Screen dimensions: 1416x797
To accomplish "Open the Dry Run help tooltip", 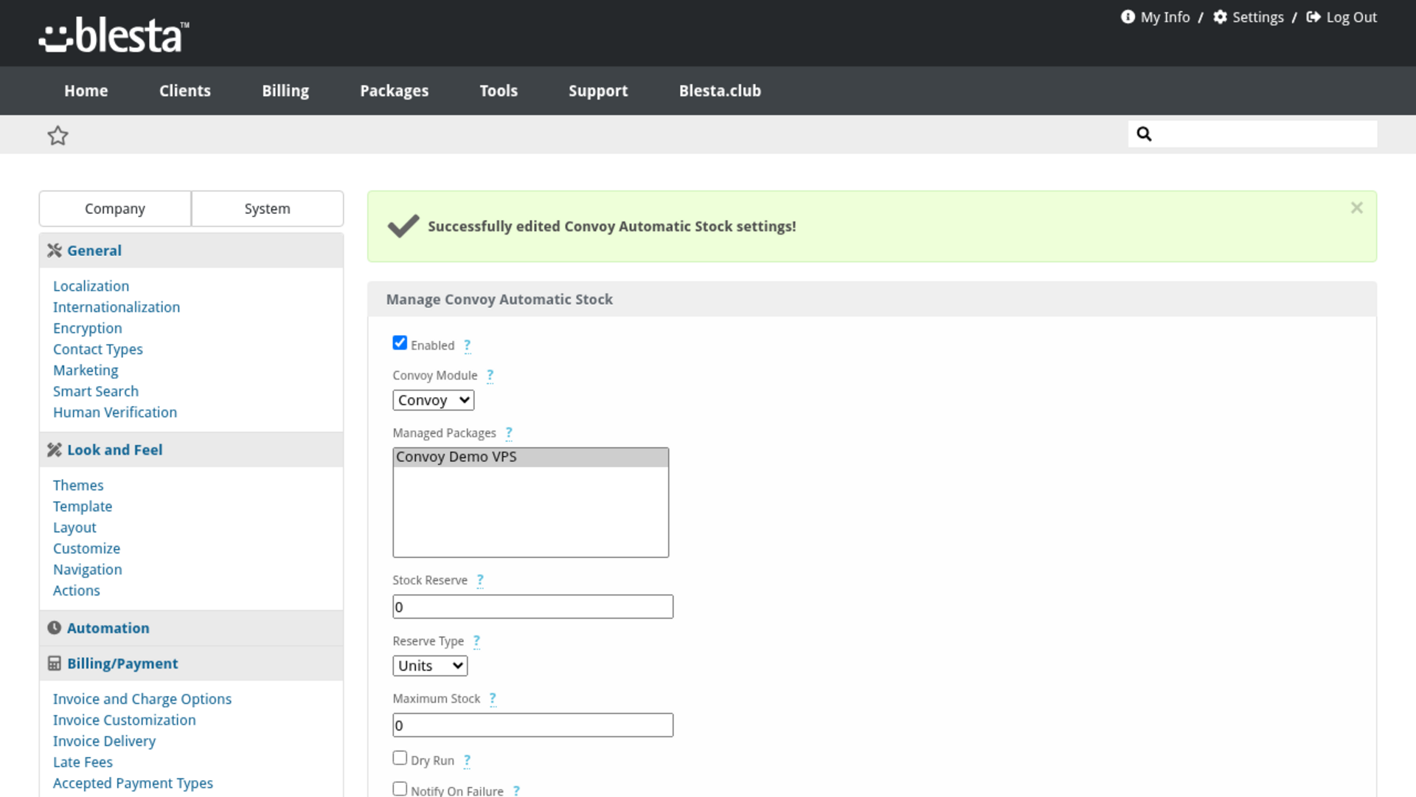I will pyautogui.click(x=467, y=761).
